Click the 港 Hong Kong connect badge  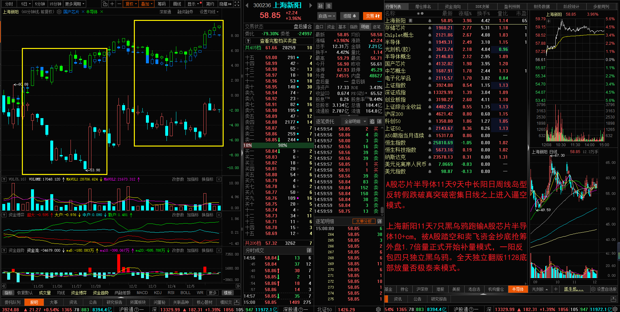pos(328,6)
